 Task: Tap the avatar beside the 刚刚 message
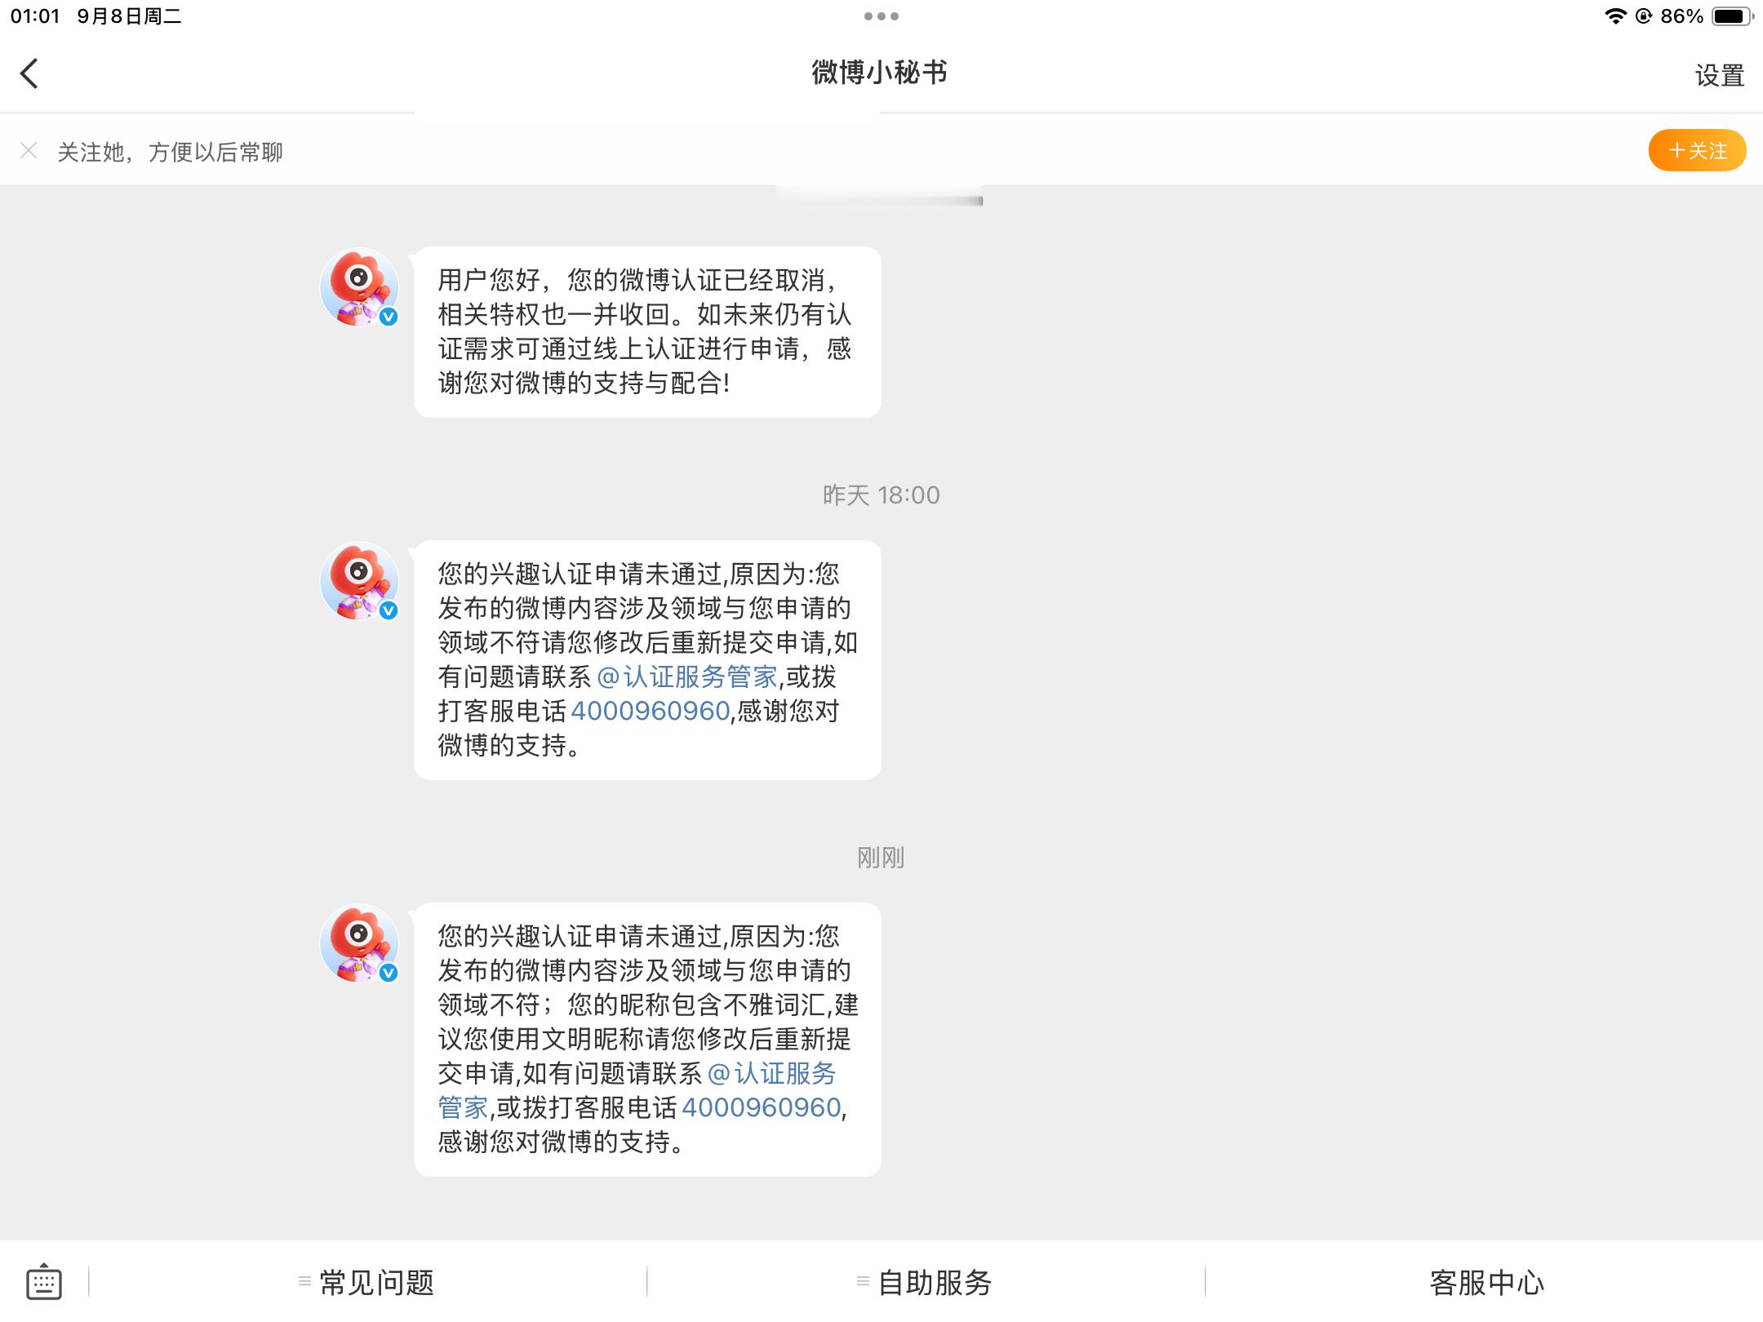click(x=359, y=943)
